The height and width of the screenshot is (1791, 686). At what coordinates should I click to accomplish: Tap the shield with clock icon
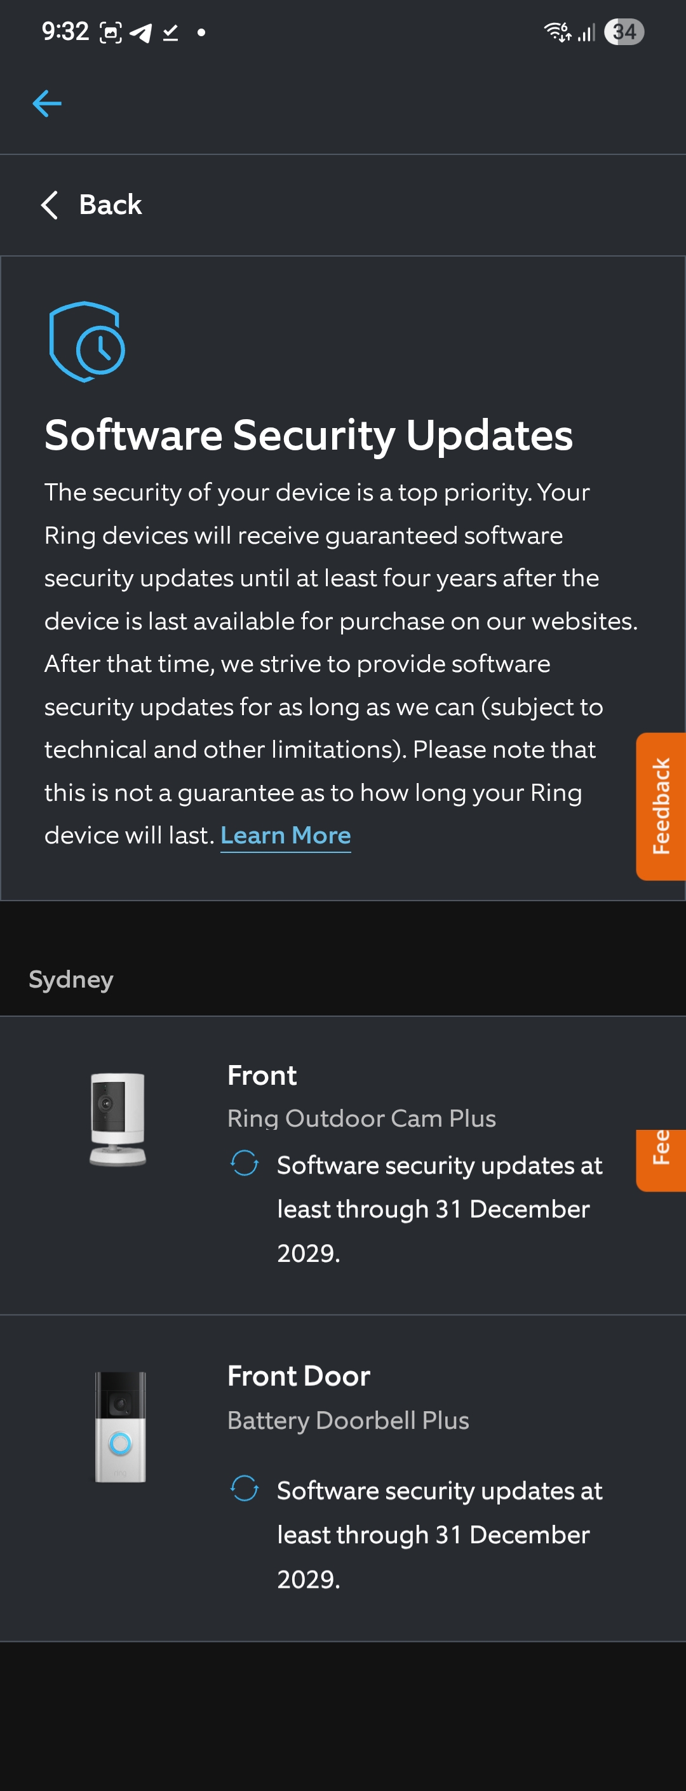87,342
